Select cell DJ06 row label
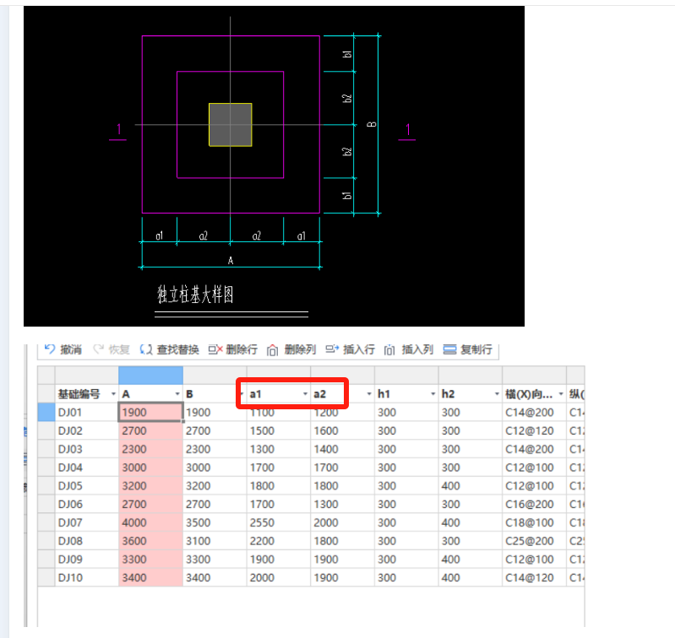The width and height of the screenshot is (675, 638). pyautogui.click(x=86, y=505)
